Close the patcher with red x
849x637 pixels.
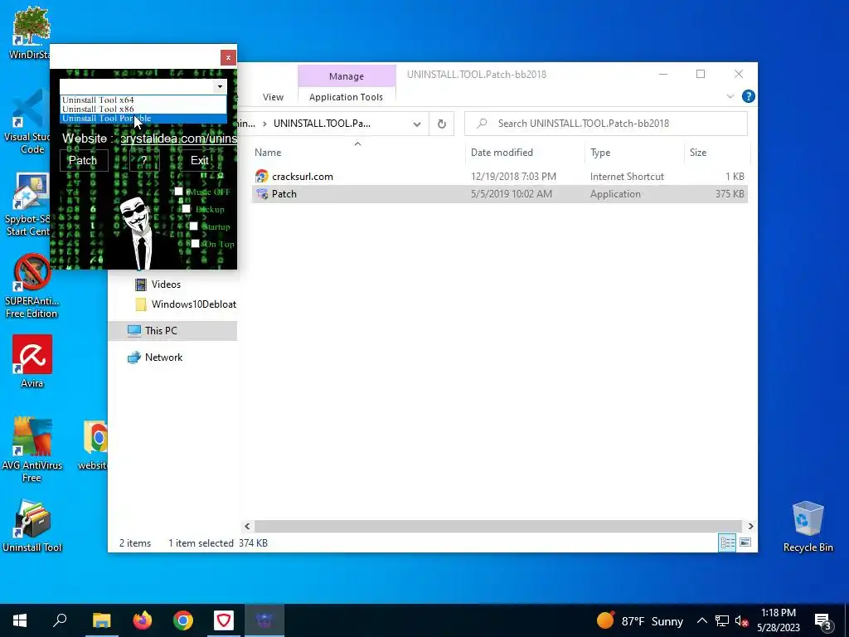[x=228, y=57]
